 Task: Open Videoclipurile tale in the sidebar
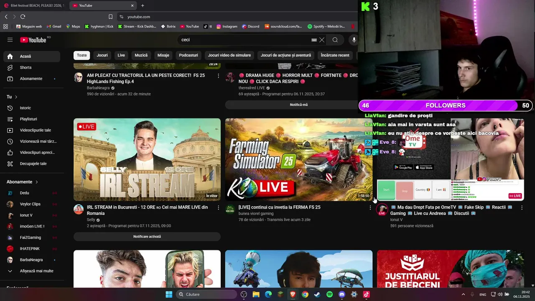click(x=32, y=130)
